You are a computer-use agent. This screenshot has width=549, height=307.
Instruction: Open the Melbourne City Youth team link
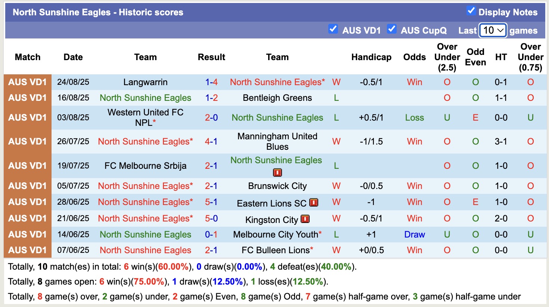click(275, 235)
